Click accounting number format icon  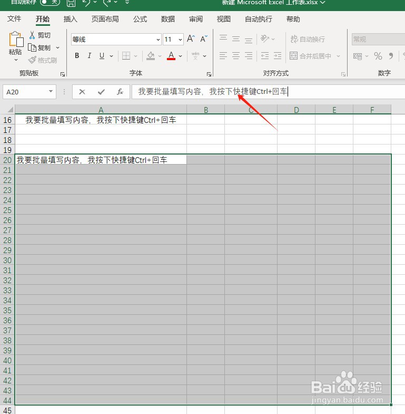(x=358, y=56)
